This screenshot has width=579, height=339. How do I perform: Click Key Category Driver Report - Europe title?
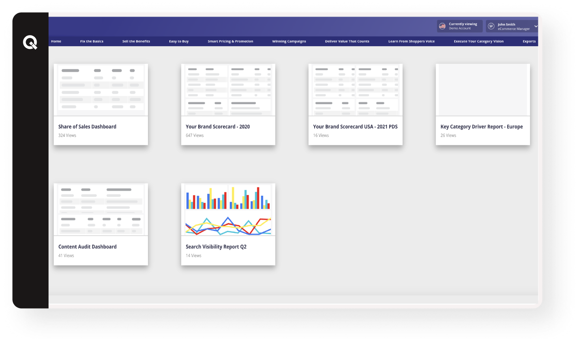pos(482,127)
